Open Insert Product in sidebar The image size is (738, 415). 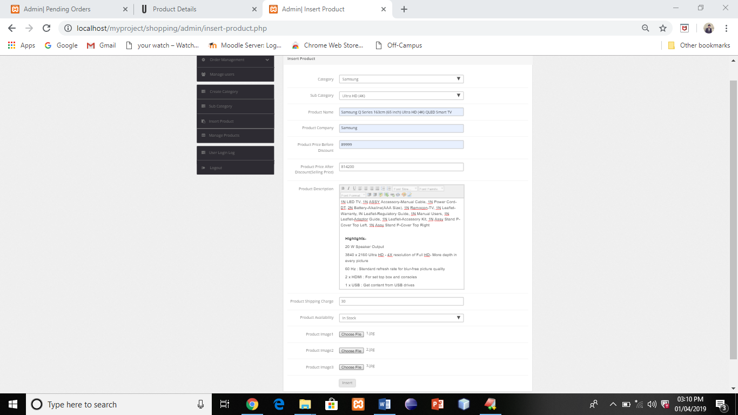point(235,121)
